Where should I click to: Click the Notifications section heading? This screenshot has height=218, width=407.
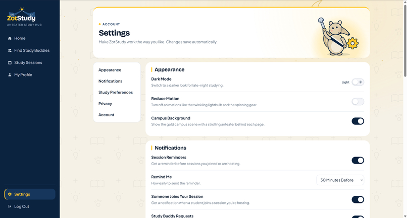click(x=170, y=148)
